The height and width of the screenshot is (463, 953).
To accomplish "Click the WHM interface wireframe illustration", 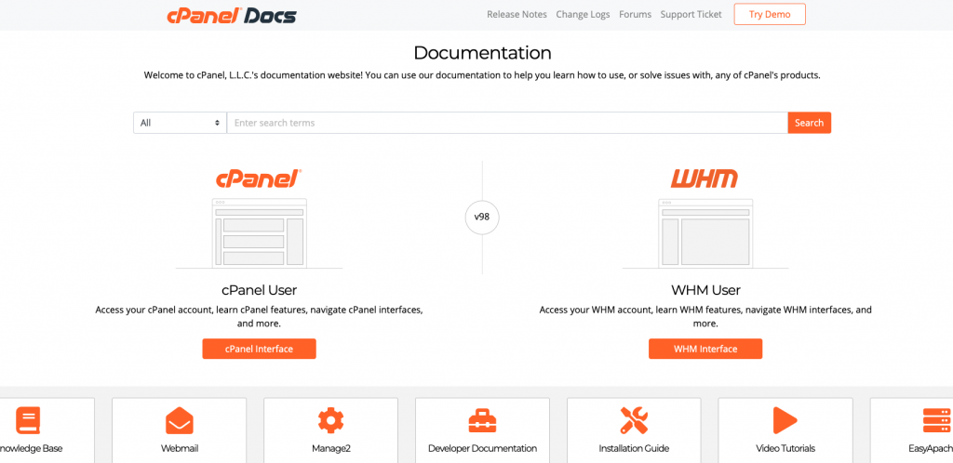I will point(705,232).
